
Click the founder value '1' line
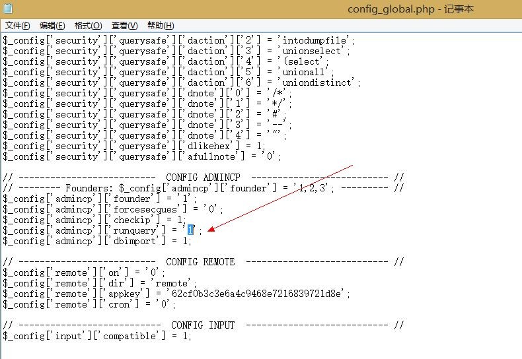tap(100, 199)
